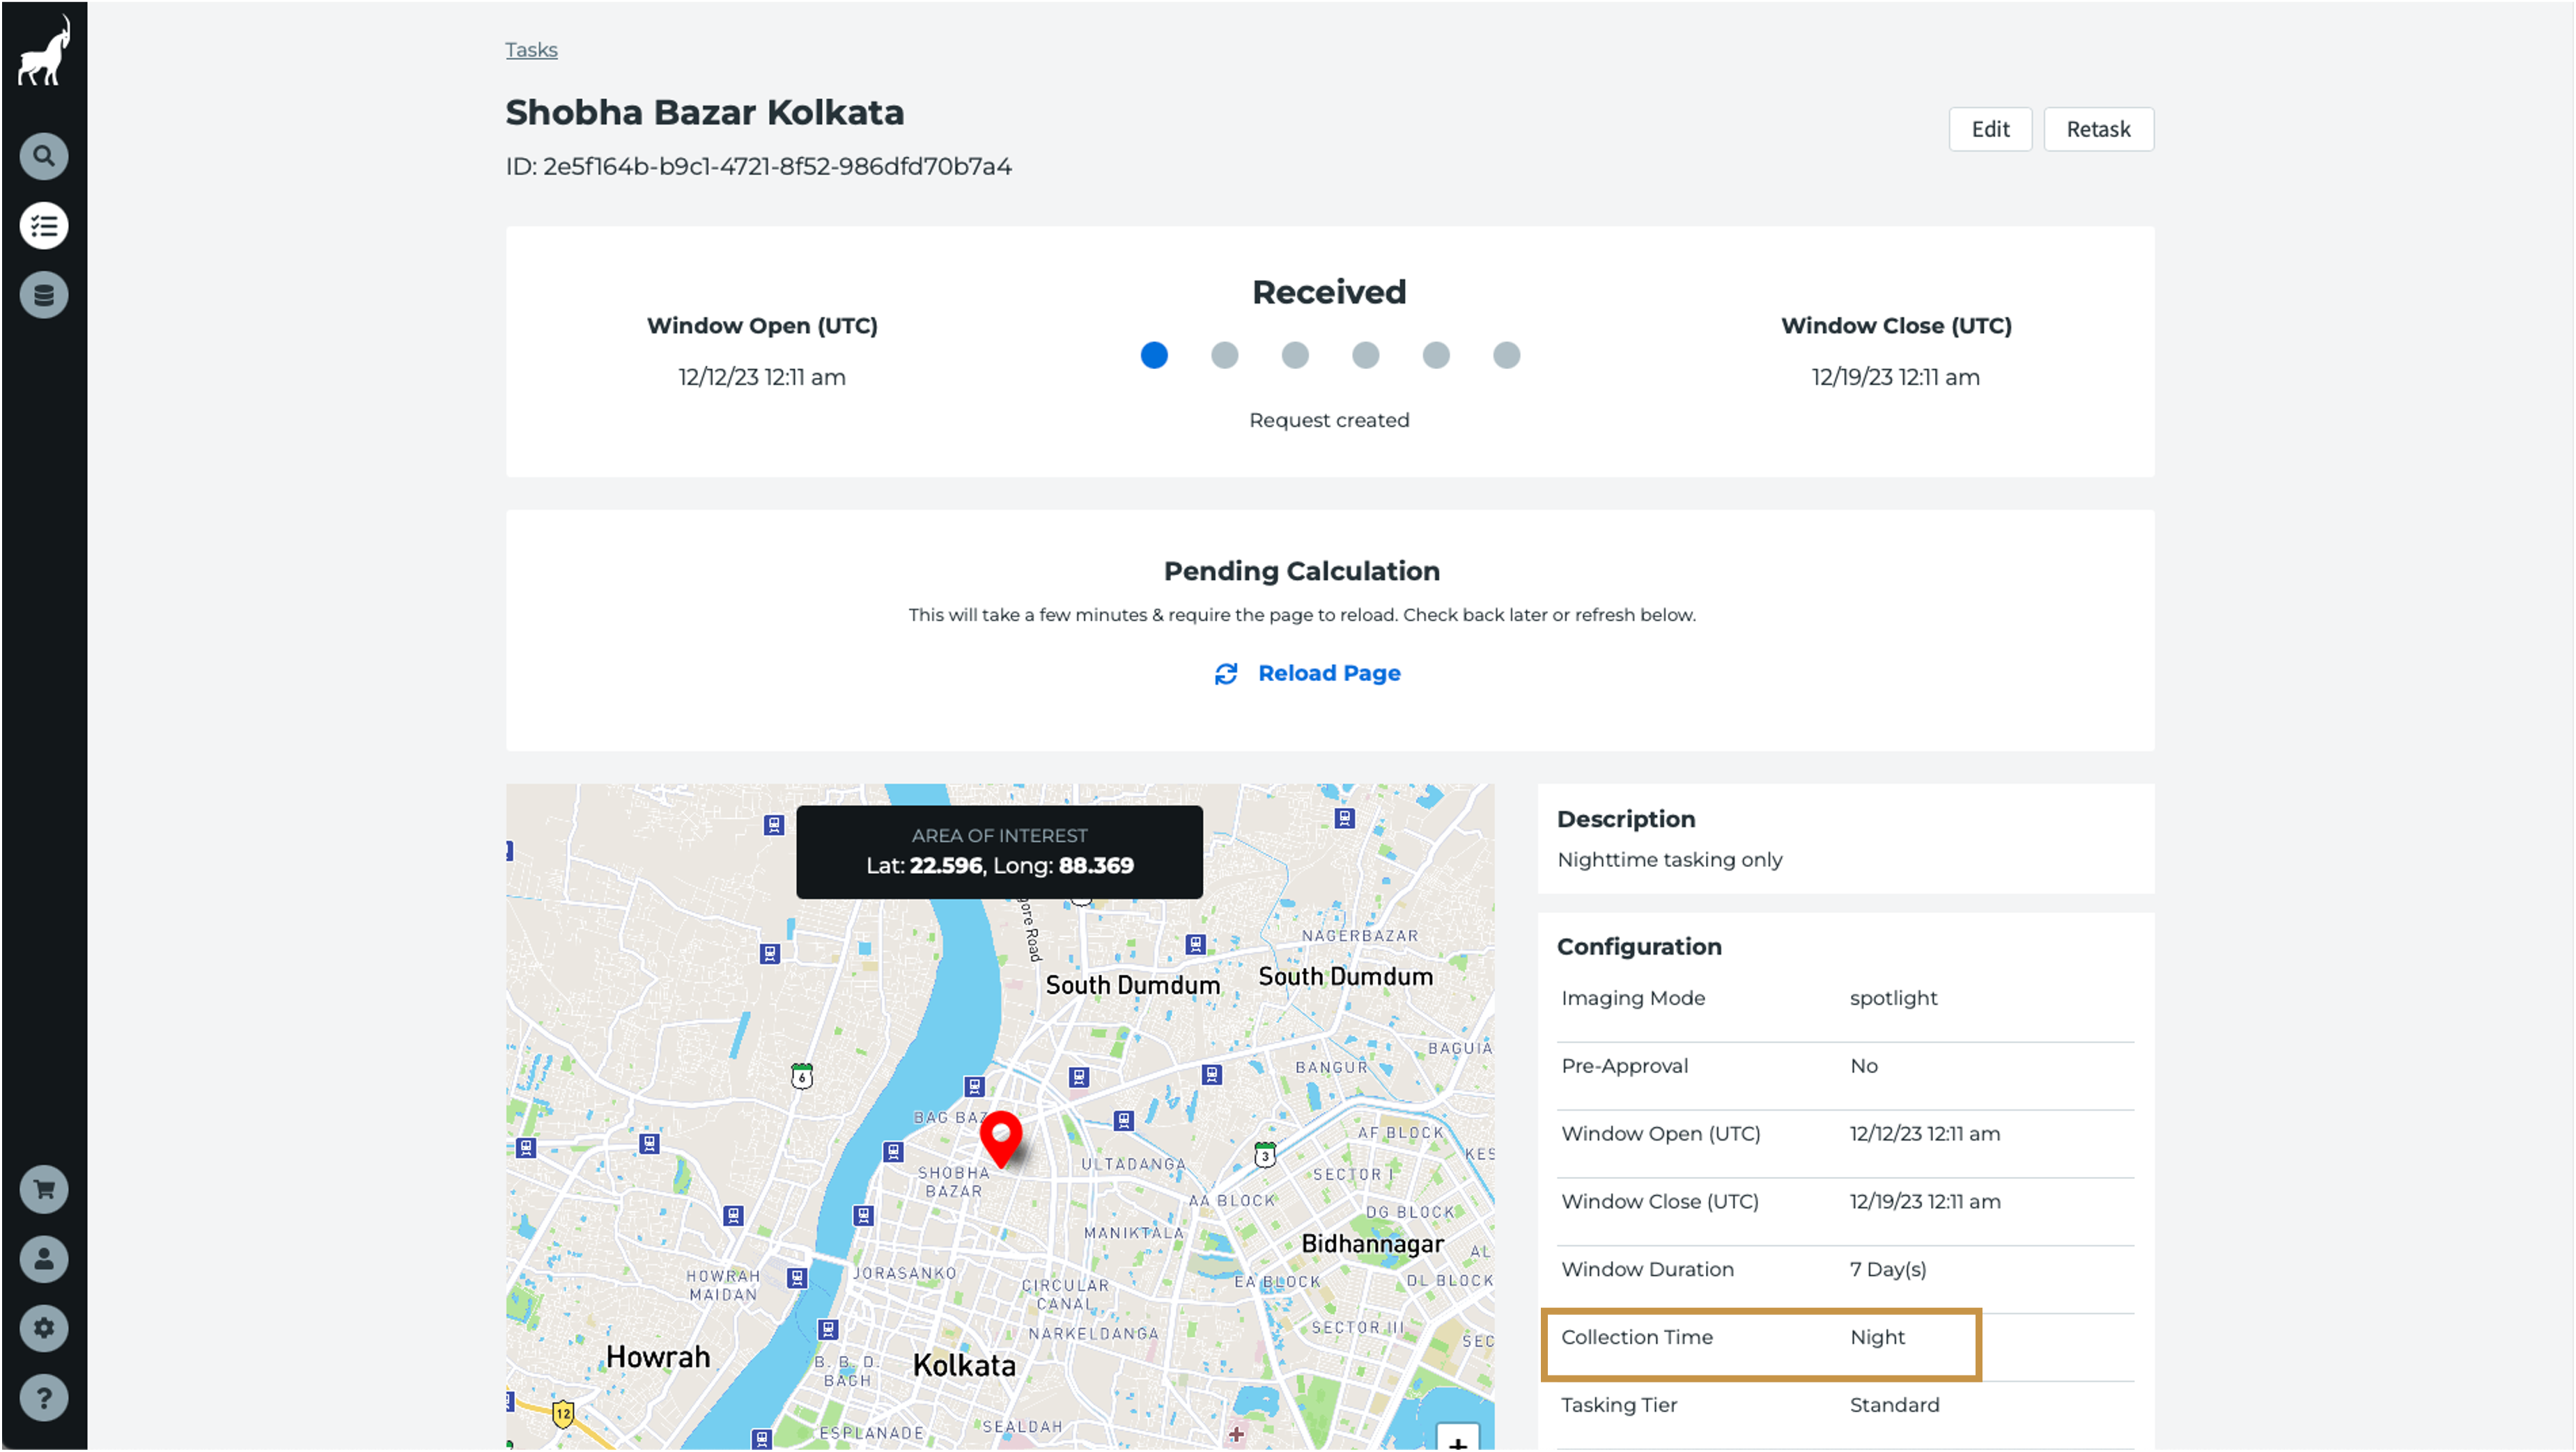This screenshot has height=1452, width=2576.
Task: Open the settings gear icon in the sidebar
Action: click(x=44, y=1329)
